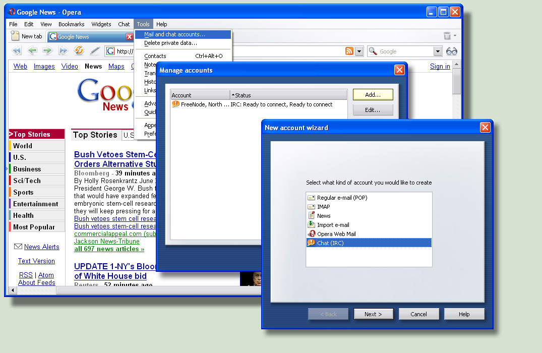Select Chat (IRC) account type
542x353 pixels.
(369, 243)
